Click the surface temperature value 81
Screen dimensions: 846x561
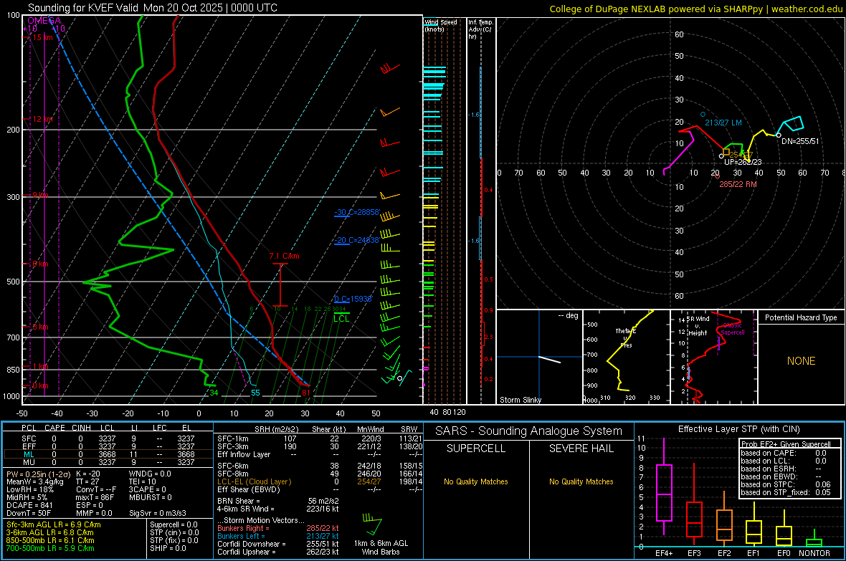click(306, 393)
